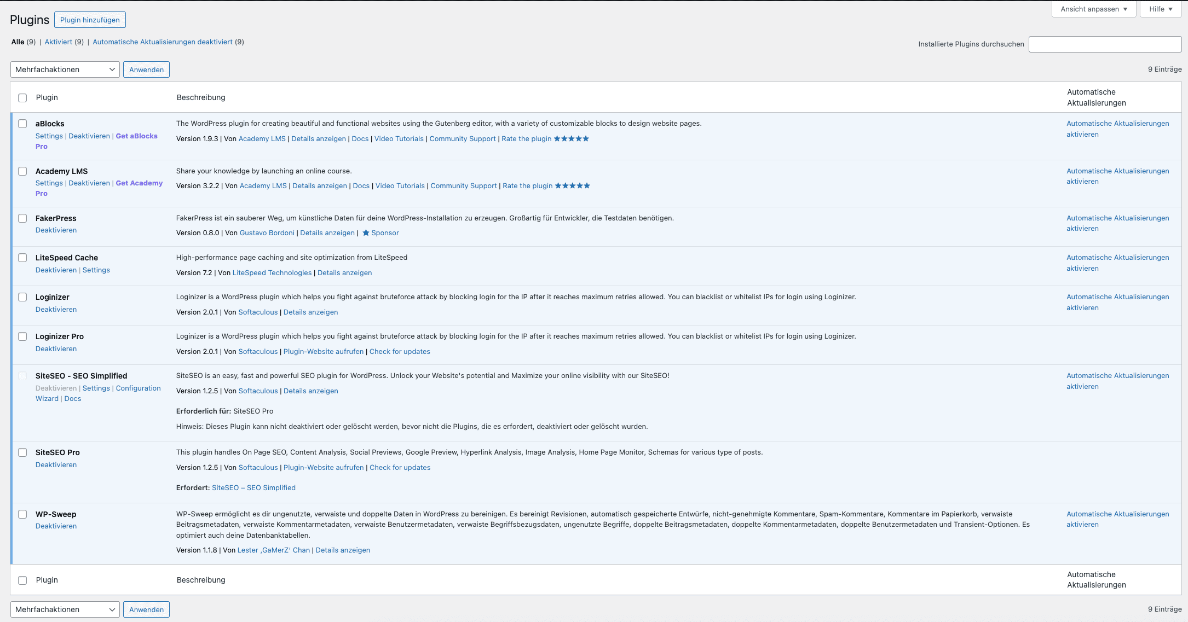Screen dimensions: 1188x622
Task: Click Check for updates in SiteSEO Pro row
Action: (400, 467)
